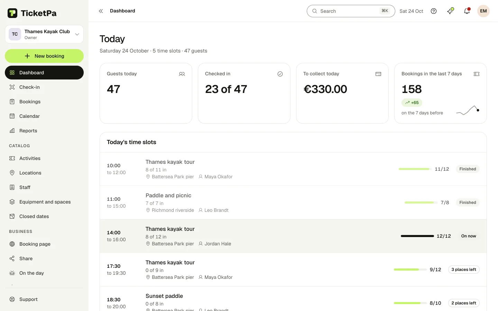Click Finished badge on 10:00 slot

click(468, 169)
